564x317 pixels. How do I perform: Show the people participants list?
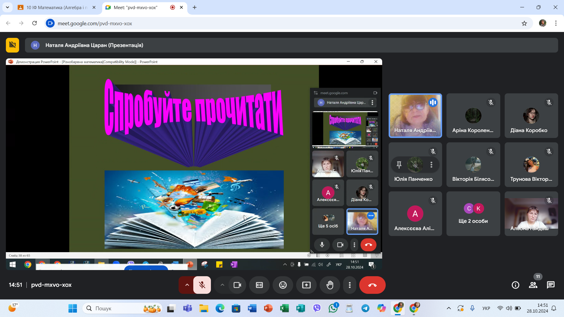click(533, 285)
